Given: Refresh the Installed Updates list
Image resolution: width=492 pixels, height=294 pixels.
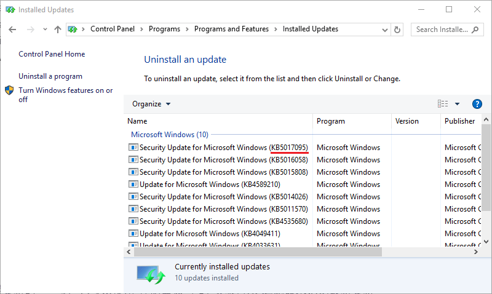Looking at the screenshot, I should coord(397,30).
